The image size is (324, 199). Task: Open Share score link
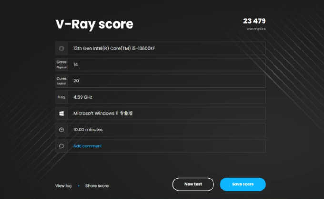point(97,186)
